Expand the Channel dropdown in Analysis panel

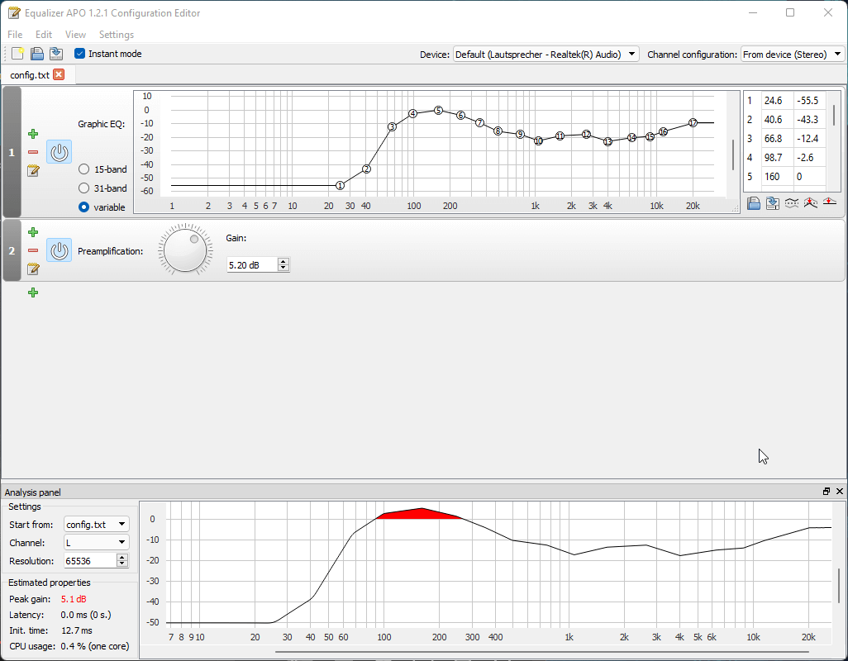point(97,543)
